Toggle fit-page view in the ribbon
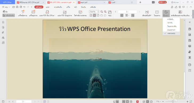Viewport: 194px width, 103px height. coord(94,15)
